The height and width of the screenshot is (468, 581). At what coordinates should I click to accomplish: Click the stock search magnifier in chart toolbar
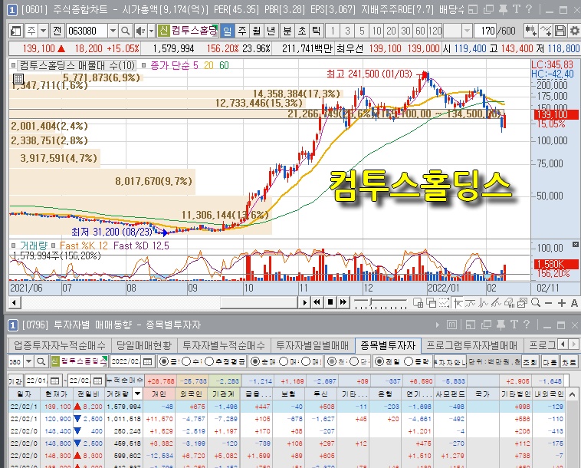126,31
